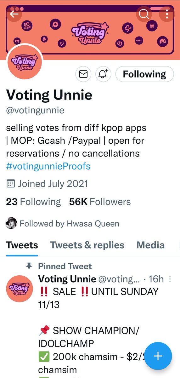Screen dimensions: 180x378
Task: Open Hwasa Queen follower avatar
Action: pos(11,224)
